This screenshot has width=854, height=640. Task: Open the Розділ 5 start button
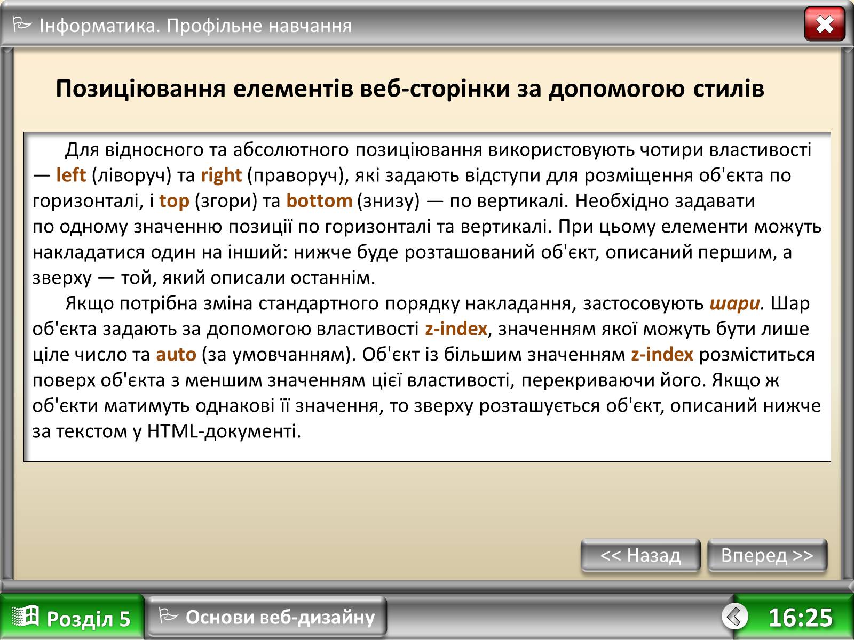pyautogui.click(x=72, y=618)
